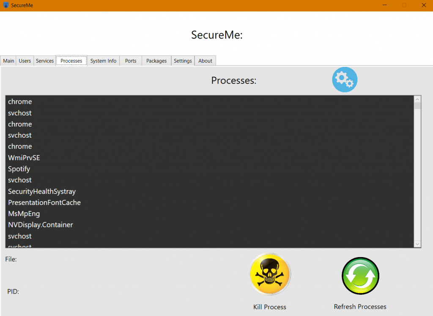Click the process list scroll up arrow
Viewport: 433px width, 316px height.
tap(417, 99)
